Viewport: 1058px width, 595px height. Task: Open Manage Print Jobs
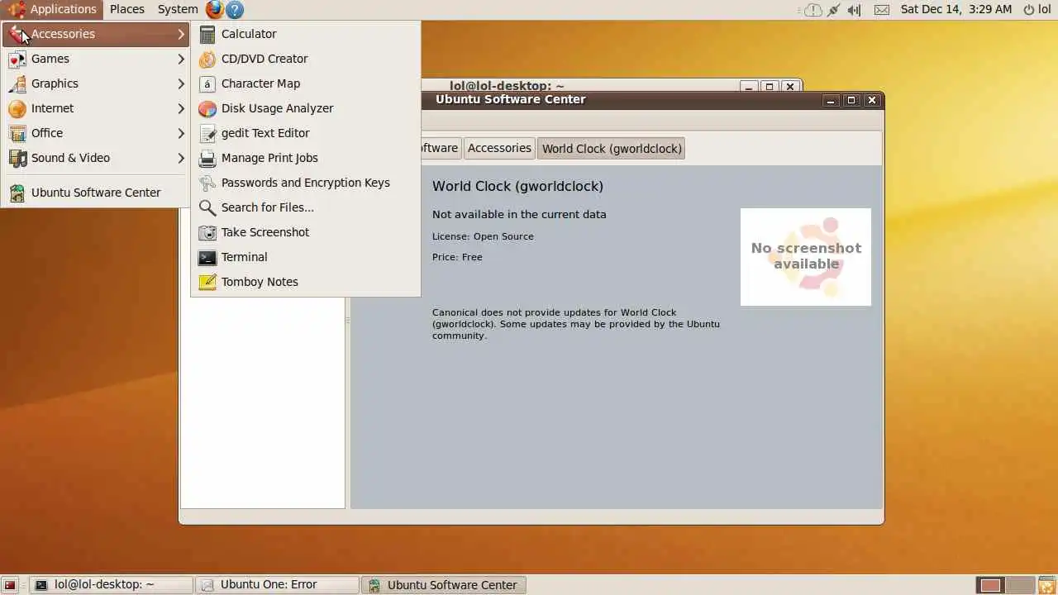(305, 158)
